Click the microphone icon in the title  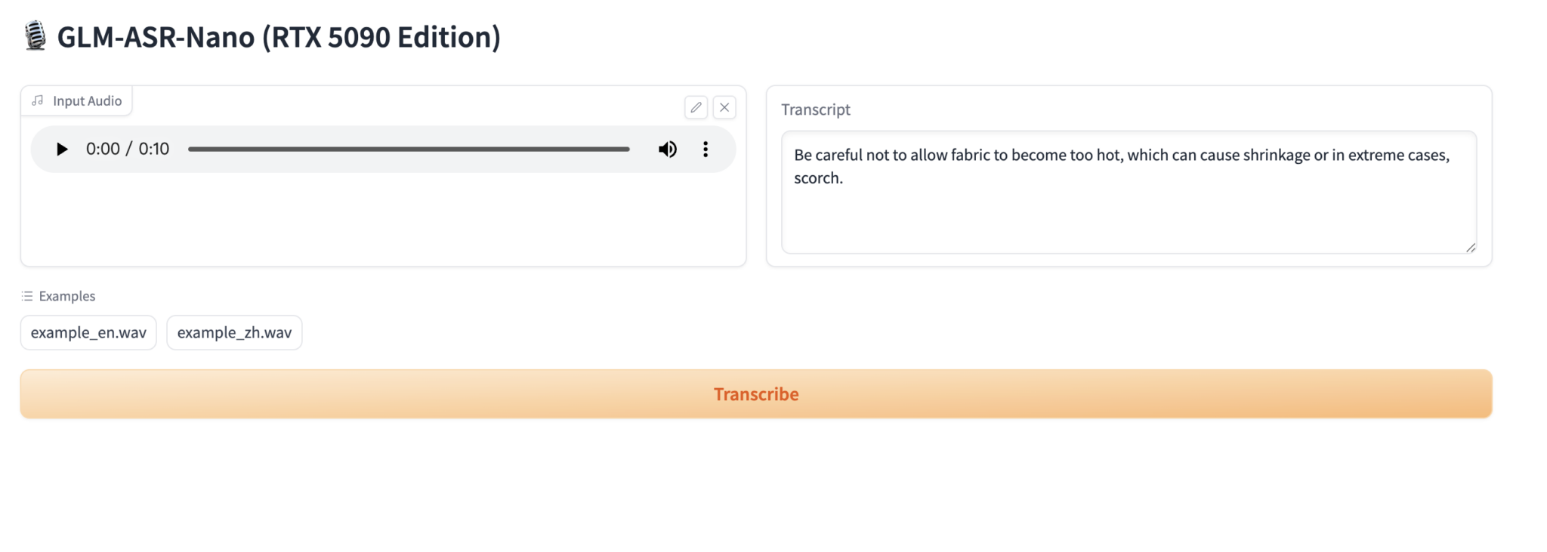coord(35,36)
